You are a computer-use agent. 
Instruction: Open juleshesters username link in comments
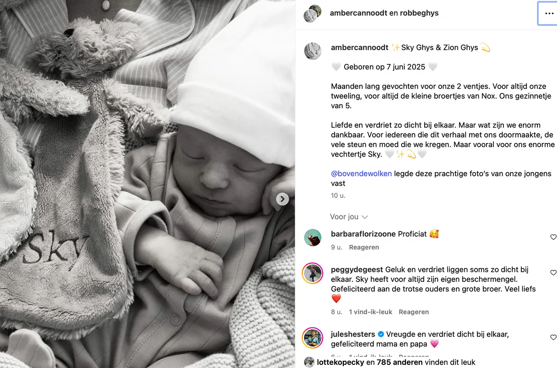[353, 334]
